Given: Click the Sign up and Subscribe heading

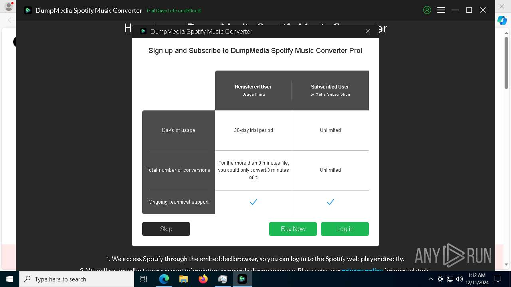Looking at the screenshot, I should (255, 51).
